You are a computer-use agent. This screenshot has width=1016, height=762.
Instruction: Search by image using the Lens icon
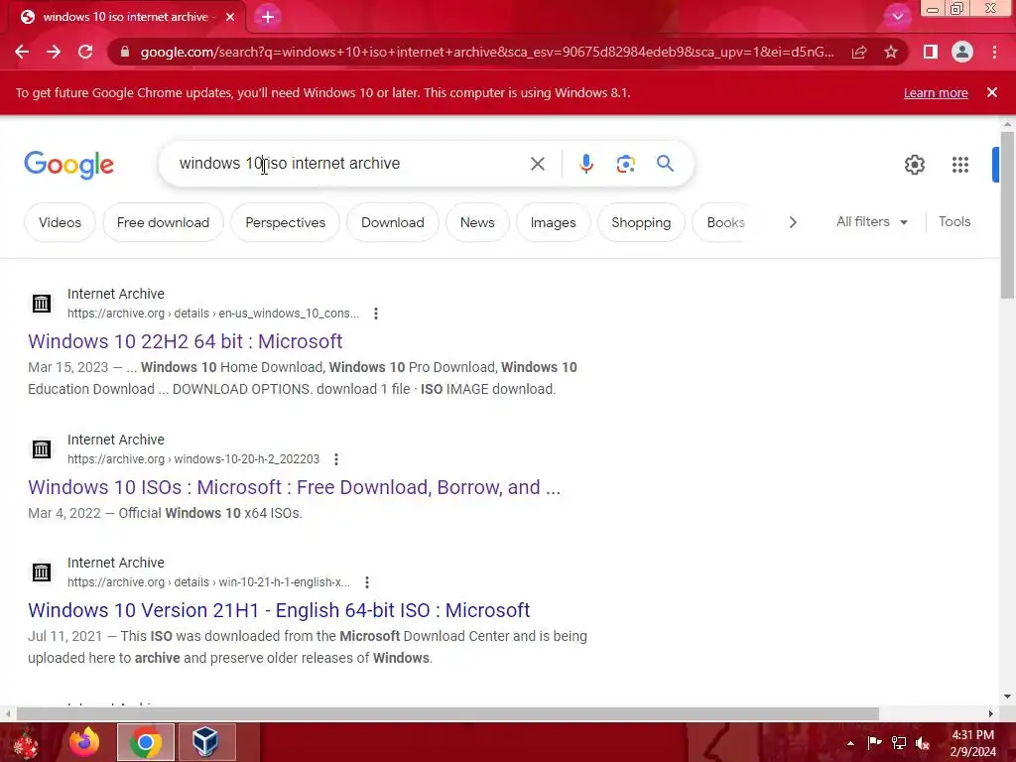(x=625, y=164)
